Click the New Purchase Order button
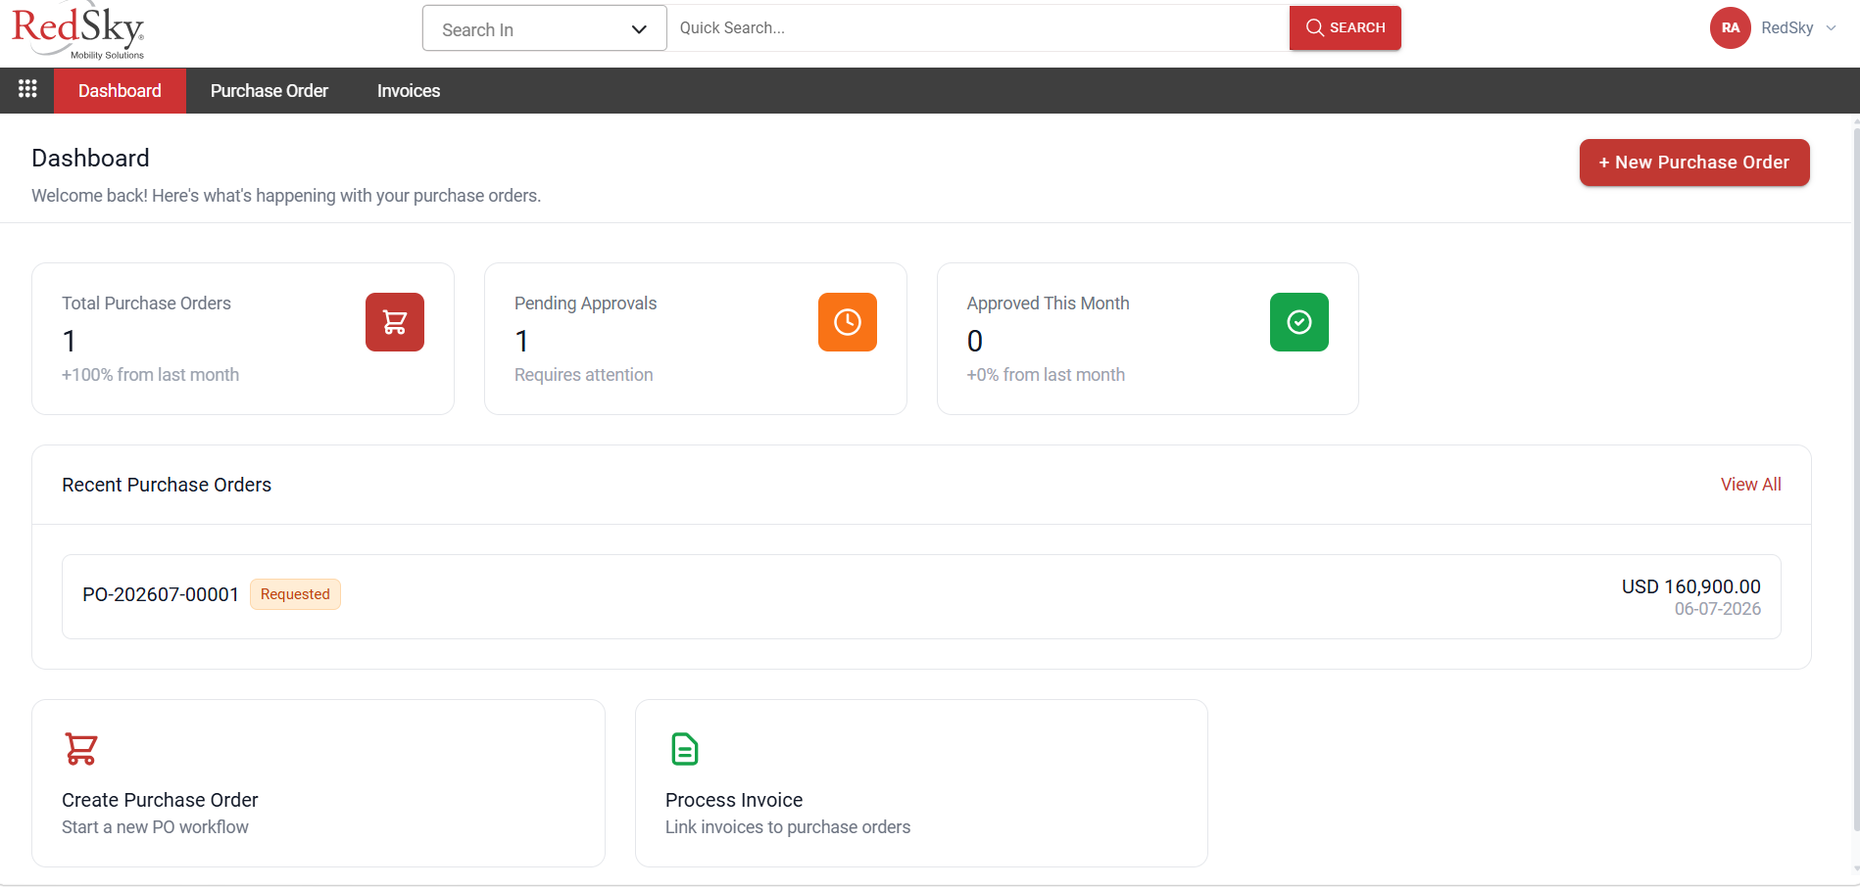 coord(1694,163)
